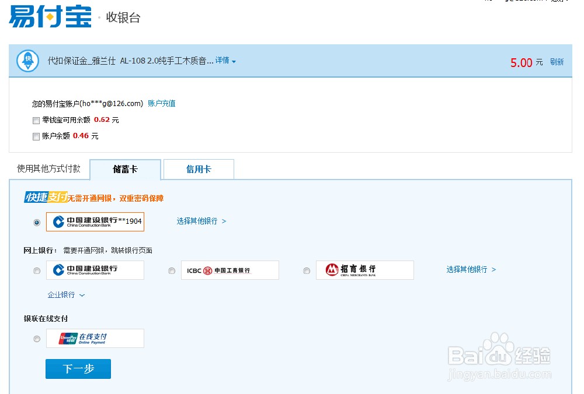Click the 需要开通网银，跳转银行页面 note
The height and width of the screenshot is (394, 584).
point(107,251)
